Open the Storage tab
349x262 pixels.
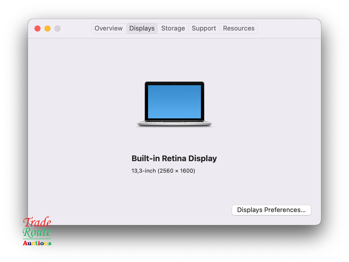173,28
